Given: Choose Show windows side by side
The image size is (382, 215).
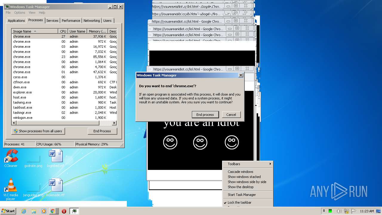Looking at the screenshot, I should coord(248,182).
